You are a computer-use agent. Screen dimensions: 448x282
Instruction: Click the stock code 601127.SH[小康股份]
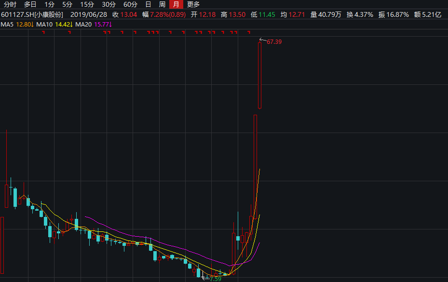pos(32,14)
